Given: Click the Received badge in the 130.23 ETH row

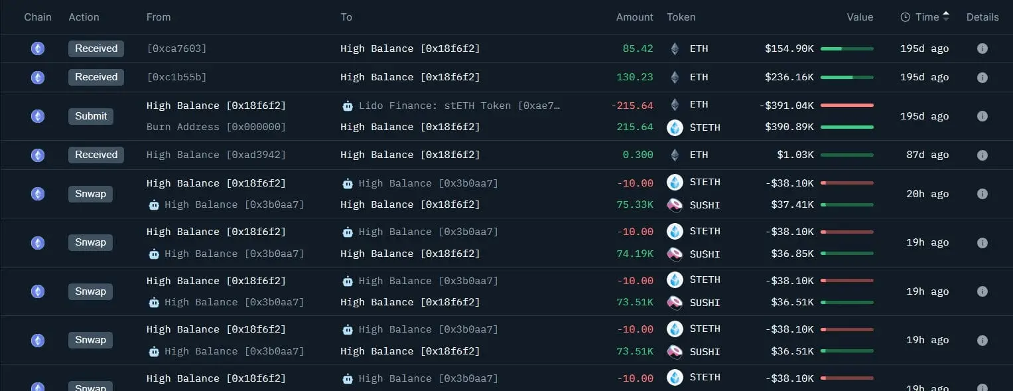Looking at the screenshot, I should 96,77.
